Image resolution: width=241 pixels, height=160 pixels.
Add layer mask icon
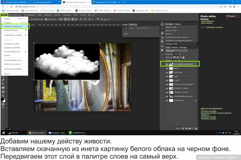coord(187,129)
